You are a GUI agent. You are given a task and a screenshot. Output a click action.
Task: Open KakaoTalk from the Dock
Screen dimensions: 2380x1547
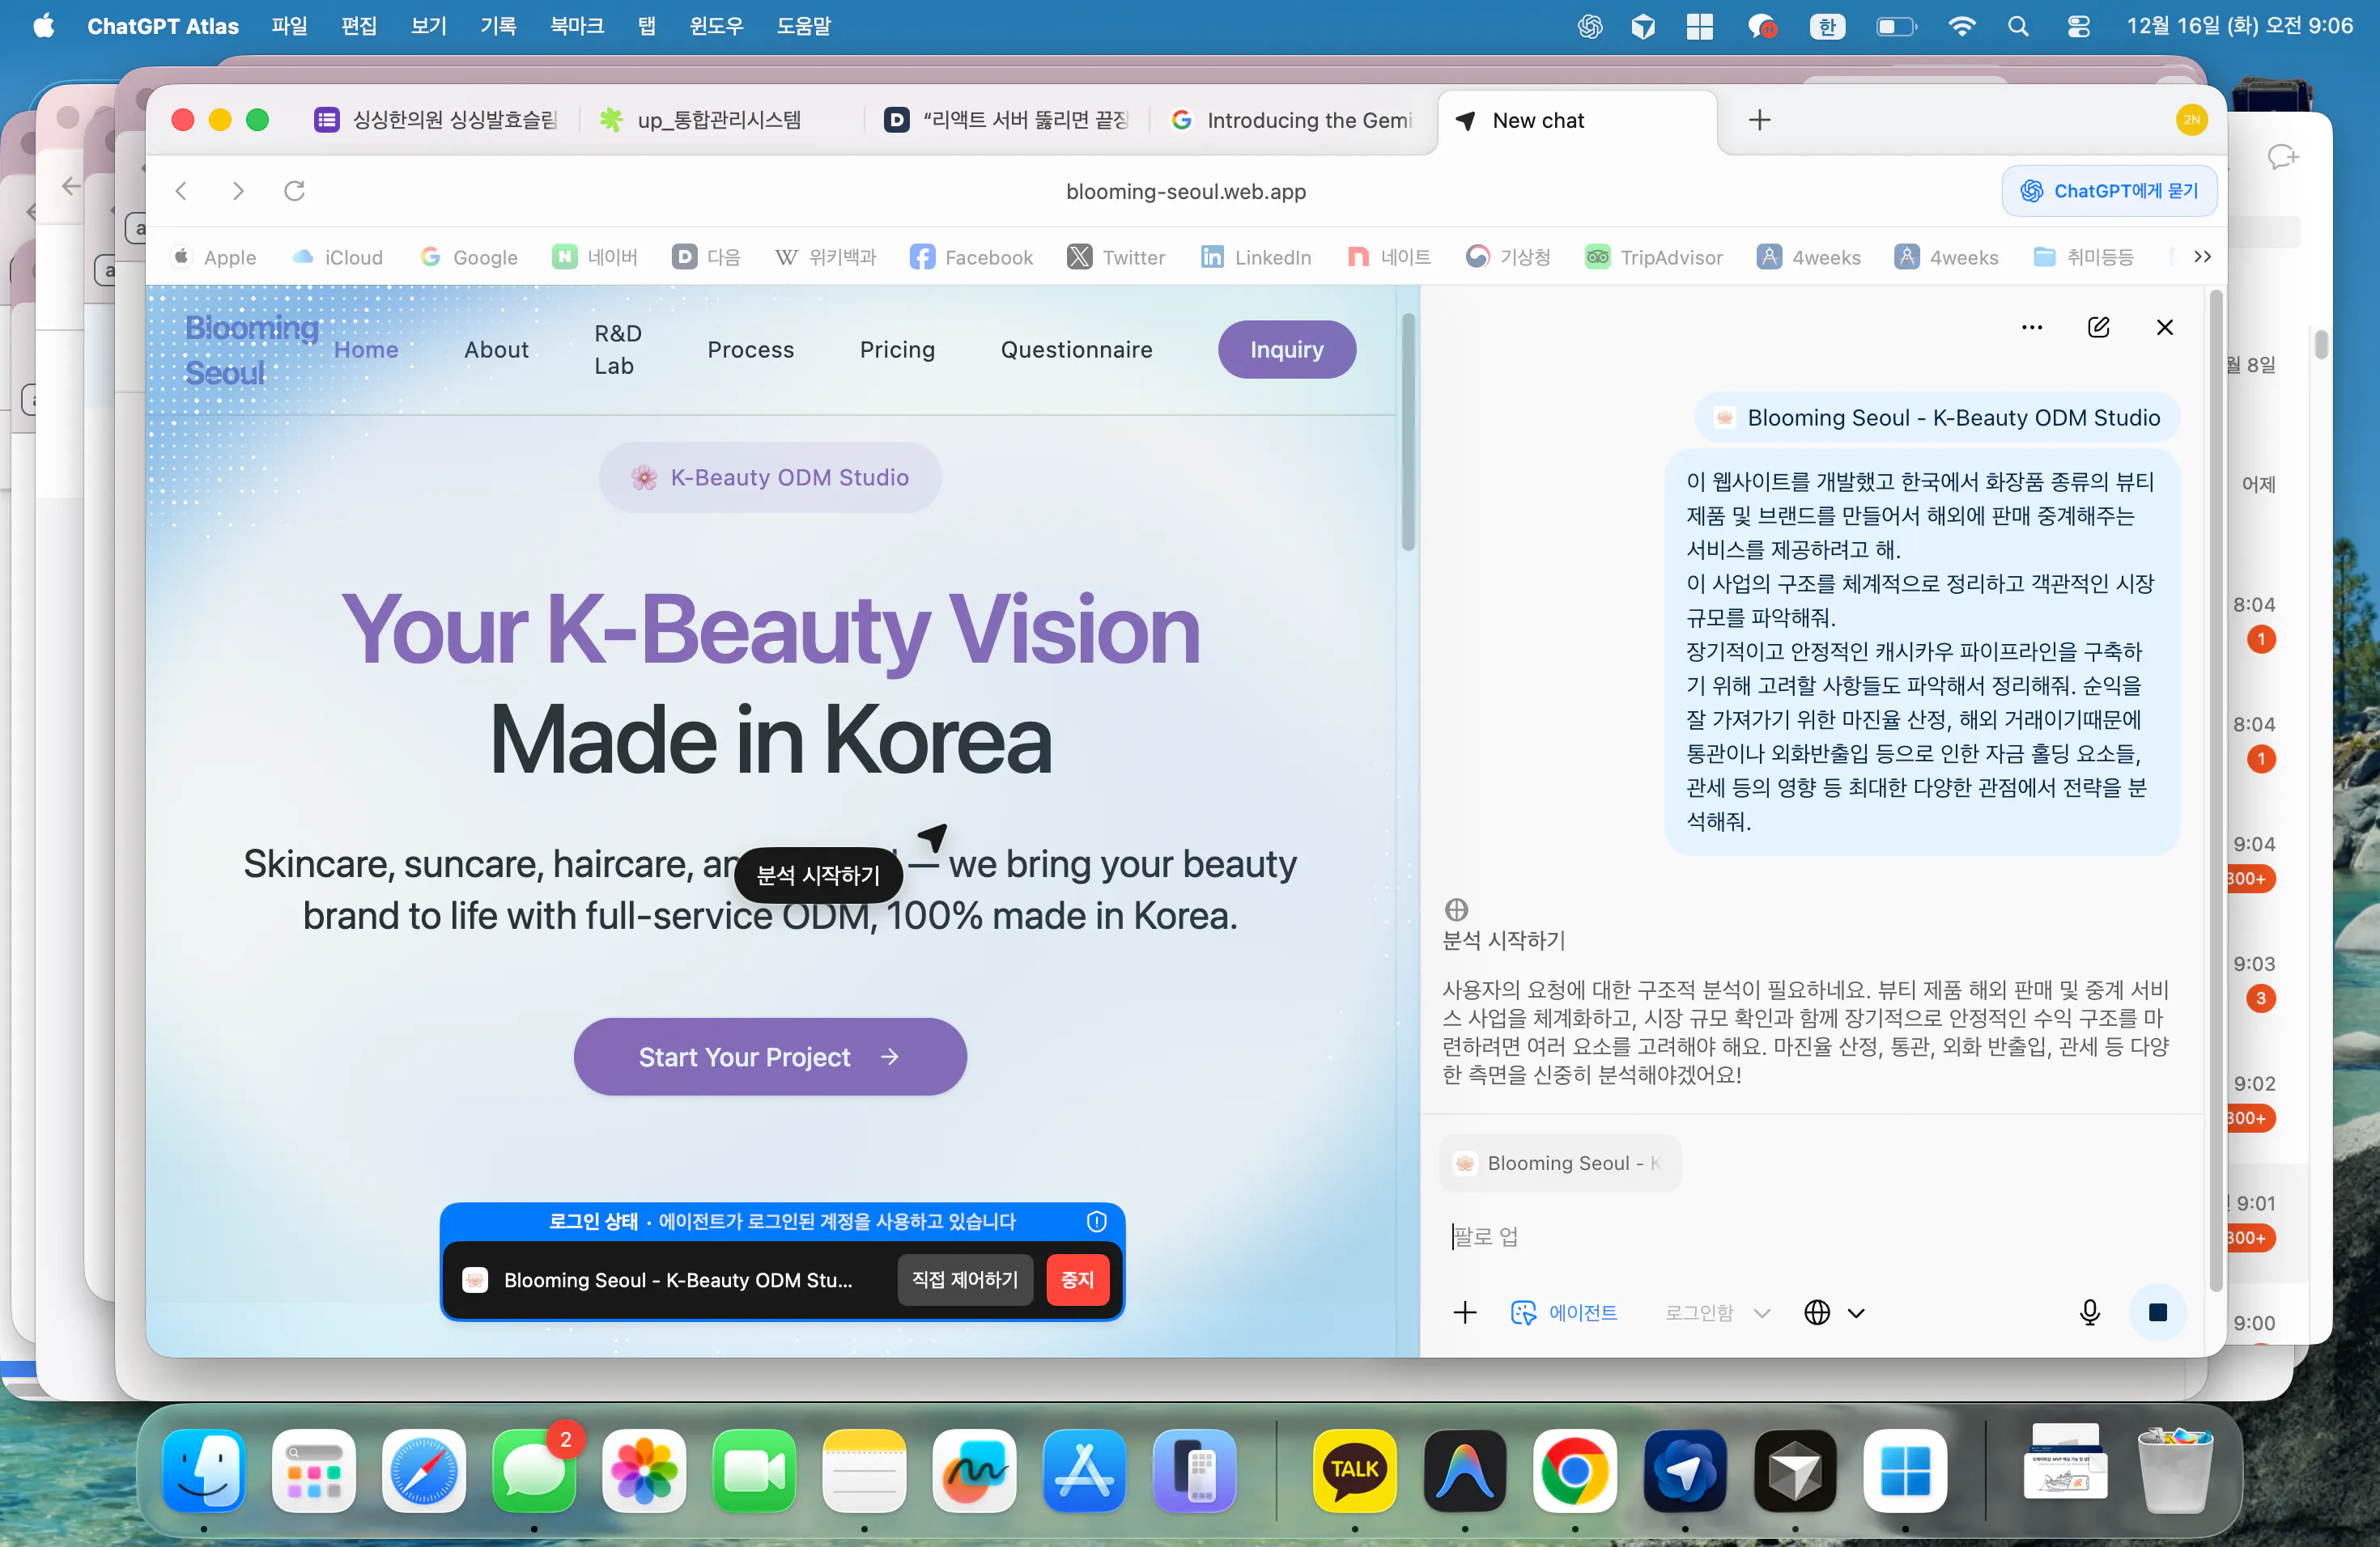(x=1354, y=1470)
